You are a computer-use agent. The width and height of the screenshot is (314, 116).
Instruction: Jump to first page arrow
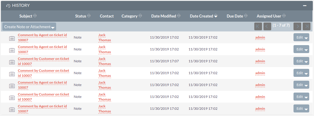[258, 26]
